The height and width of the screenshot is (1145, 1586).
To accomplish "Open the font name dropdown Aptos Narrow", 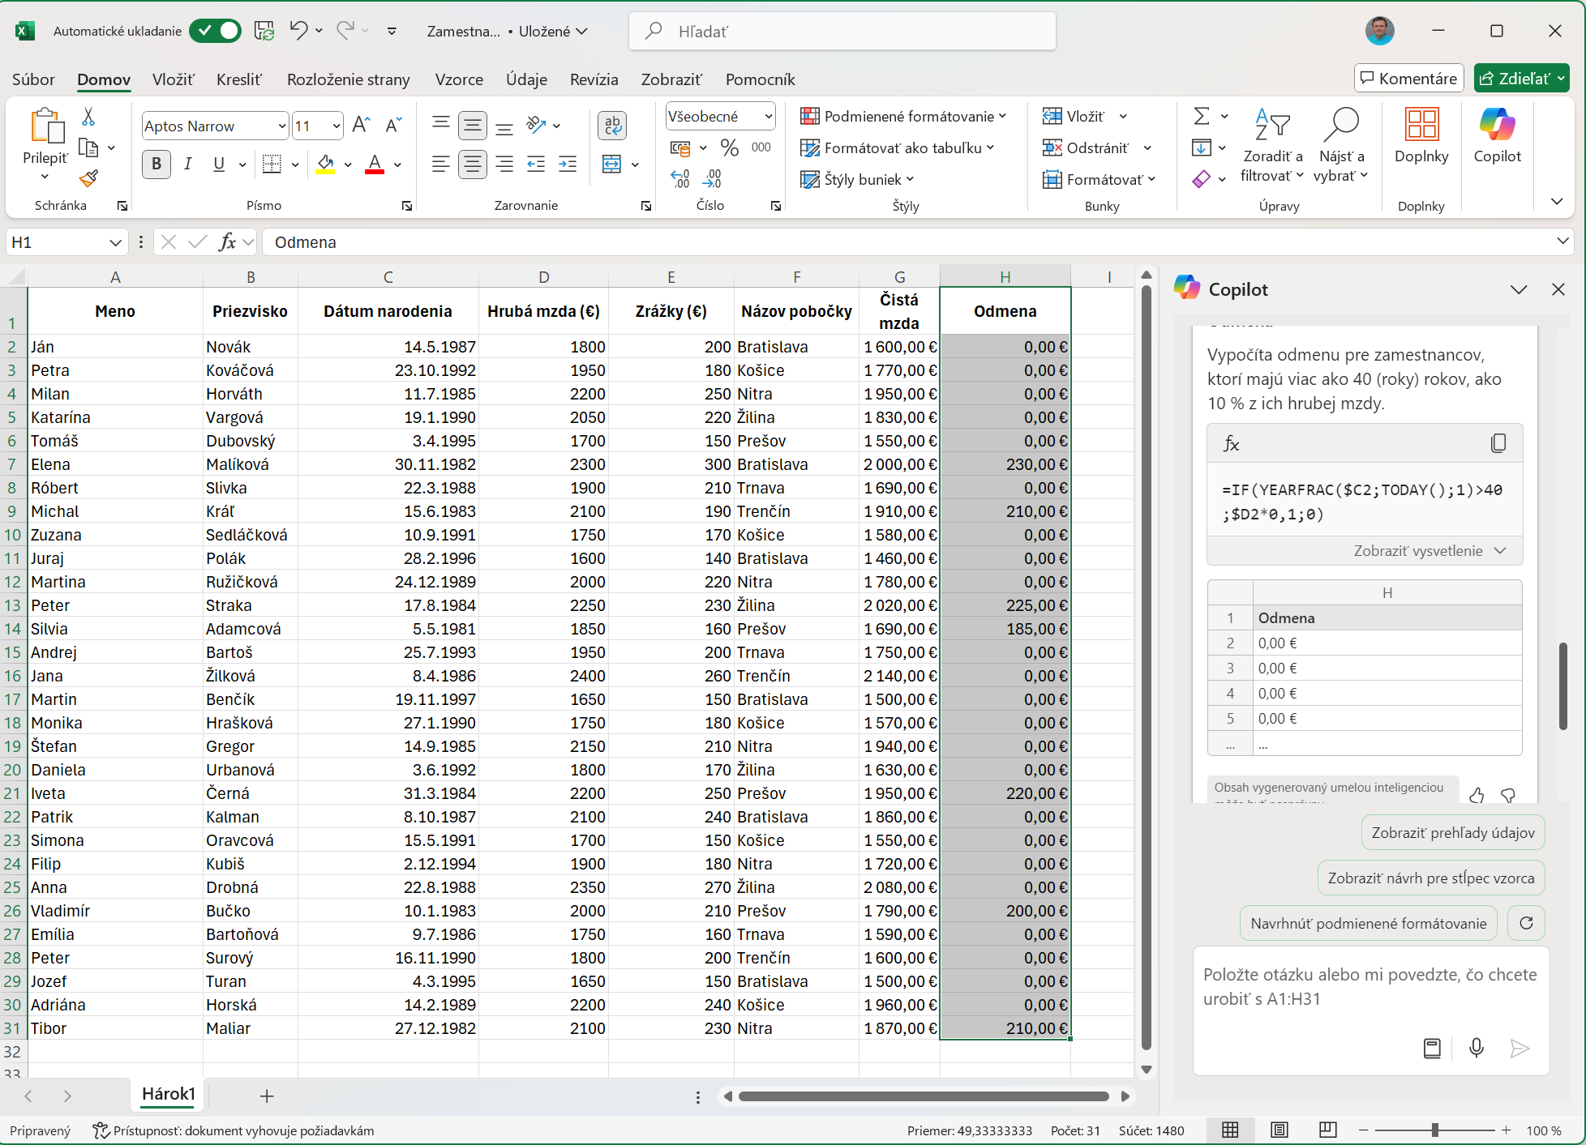I will click(281, 126).
